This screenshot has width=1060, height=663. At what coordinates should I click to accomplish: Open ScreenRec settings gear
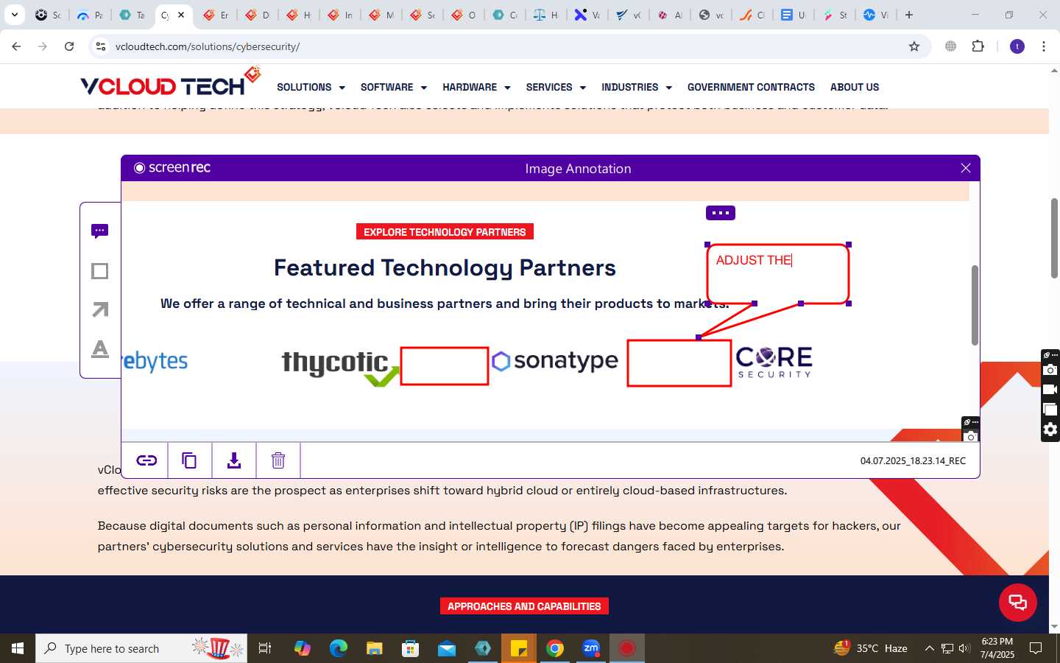(x=1050, y=429)
